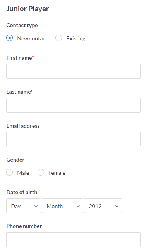Click the red asterisk beside First name
Image resolution: width=151 pixels, height=252 pixels.
(33, 57)
